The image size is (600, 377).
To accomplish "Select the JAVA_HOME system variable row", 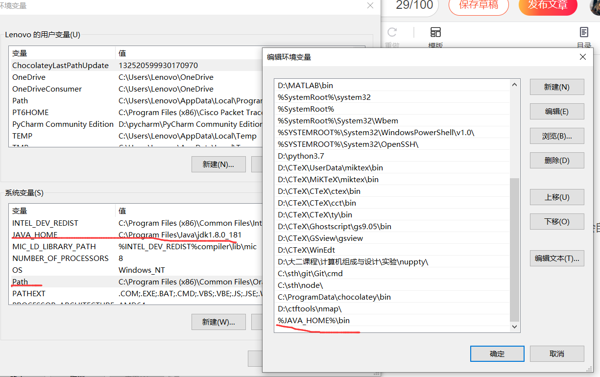I will tap(136, 235).
